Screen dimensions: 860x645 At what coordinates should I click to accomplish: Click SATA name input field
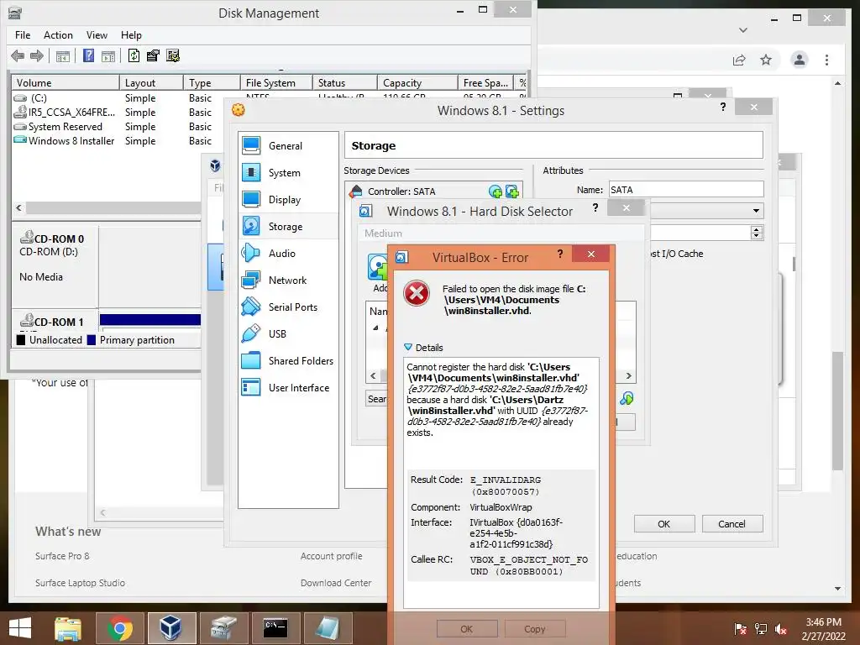click(x=686, y=190)
